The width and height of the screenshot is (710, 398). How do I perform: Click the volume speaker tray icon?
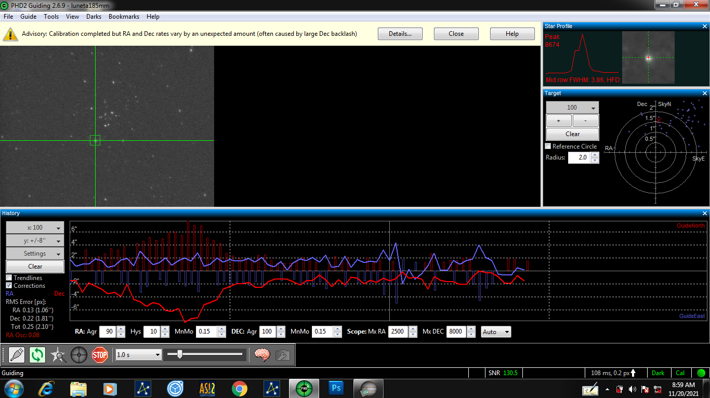632,389
